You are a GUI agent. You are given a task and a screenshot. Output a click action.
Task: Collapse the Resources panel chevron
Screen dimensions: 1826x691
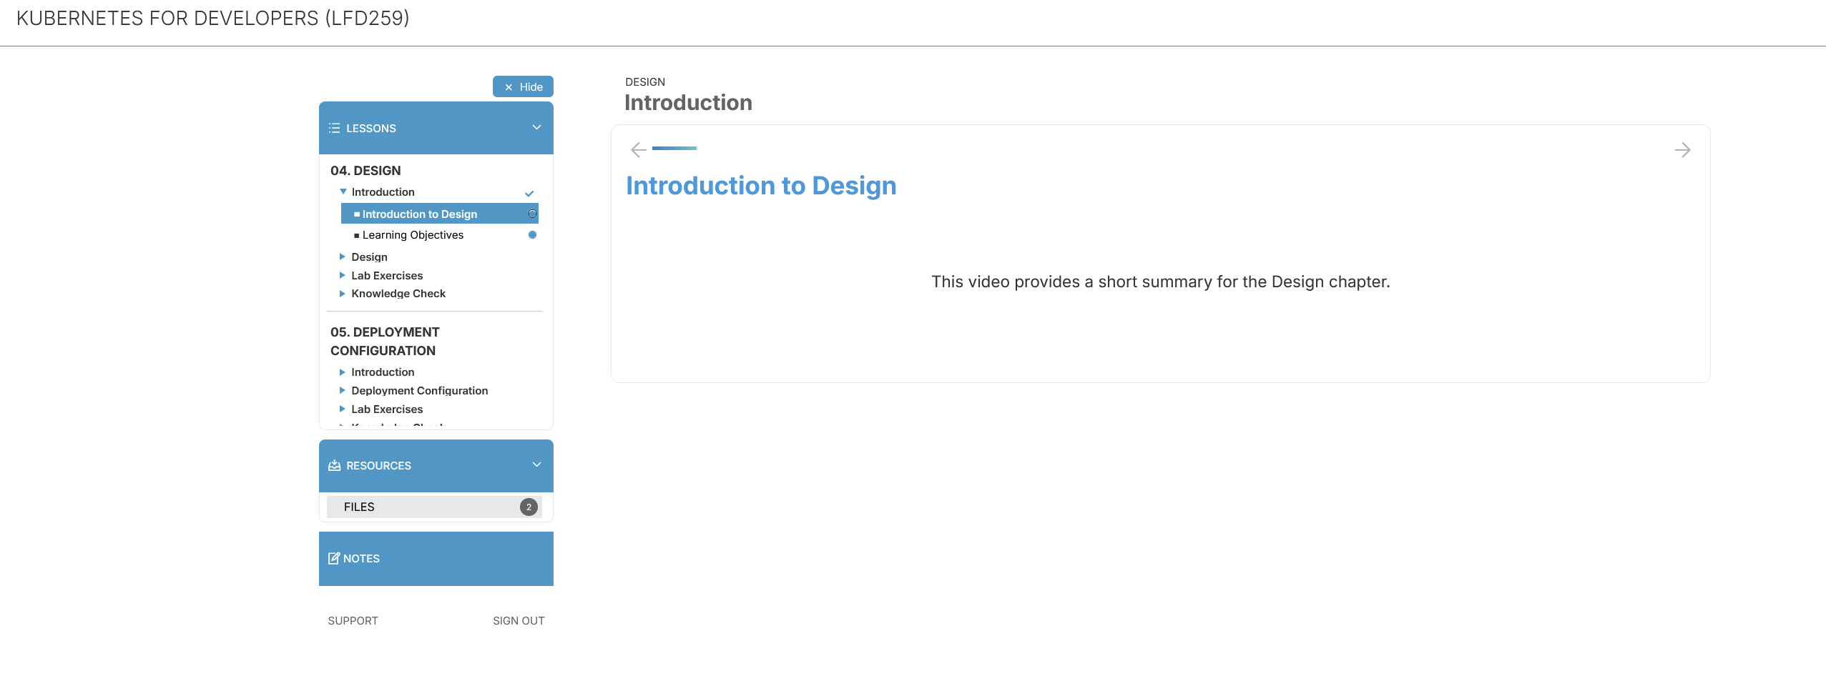coord(537,464)
